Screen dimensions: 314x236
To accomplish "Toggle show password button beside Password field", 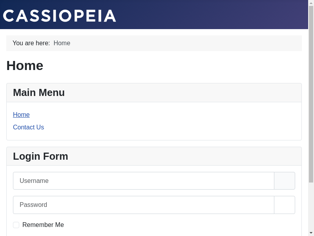I will [x=285, y=205].
